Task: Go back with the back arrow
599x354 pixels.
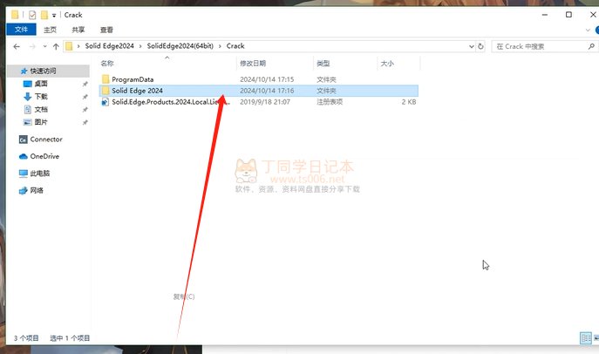Action: [17, 46]
